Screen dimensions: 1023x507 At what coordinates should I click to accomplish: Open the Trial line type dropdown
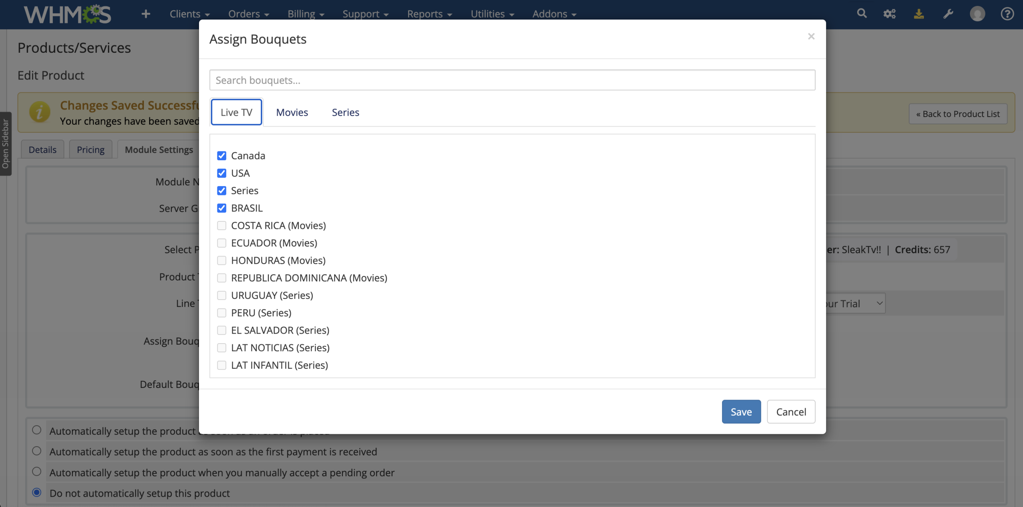(855, 304)
